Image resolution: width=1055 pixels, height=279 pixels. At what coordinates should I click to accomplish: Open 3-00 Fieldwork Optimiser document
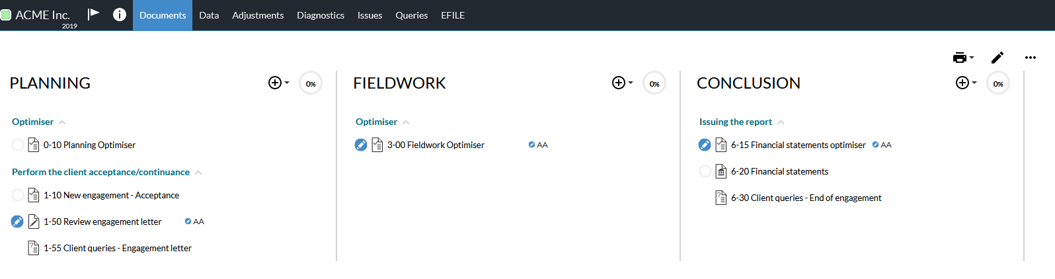(x=436, y=145)
